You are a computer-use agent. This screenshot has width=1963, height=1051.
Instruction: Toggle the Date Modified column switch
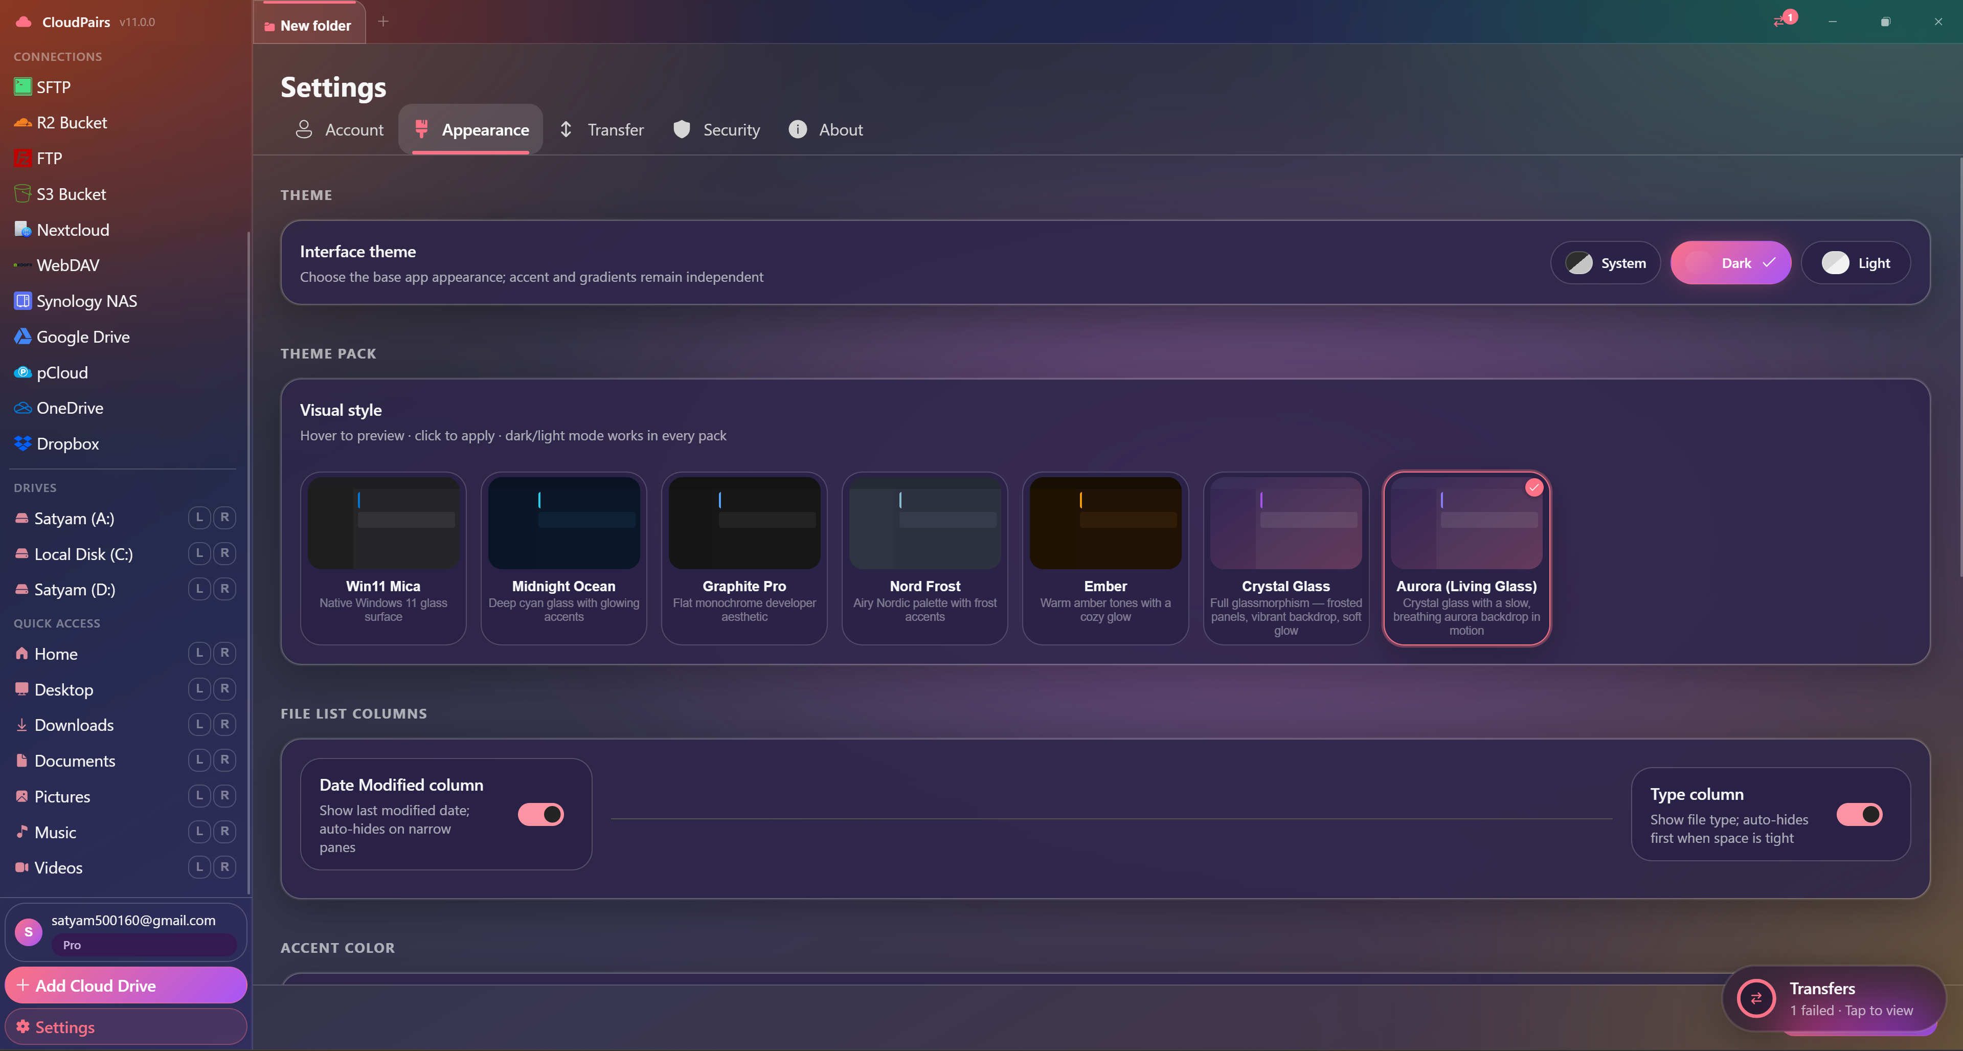[x=541, y=814]
